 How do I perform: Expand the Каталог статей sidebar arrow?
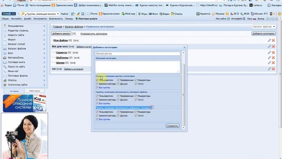(x=44, y=44)
